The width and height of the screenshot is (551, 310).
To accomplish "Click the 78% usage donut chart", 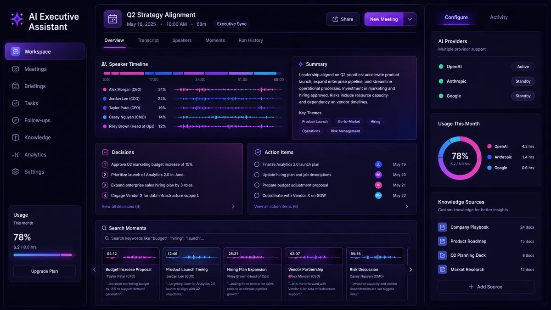I will [460, 158].
